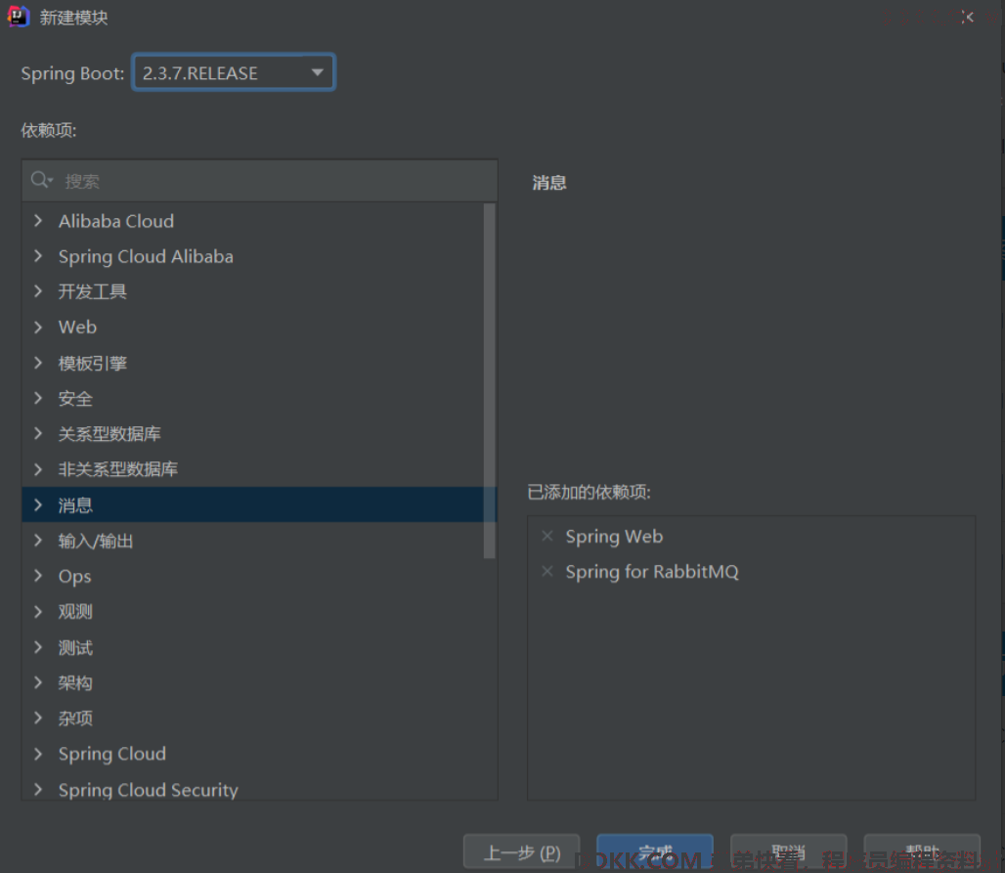Select Spring for RabbitMQ in added dependencies
Screen dimensions: 1005x873
point(652,572)
